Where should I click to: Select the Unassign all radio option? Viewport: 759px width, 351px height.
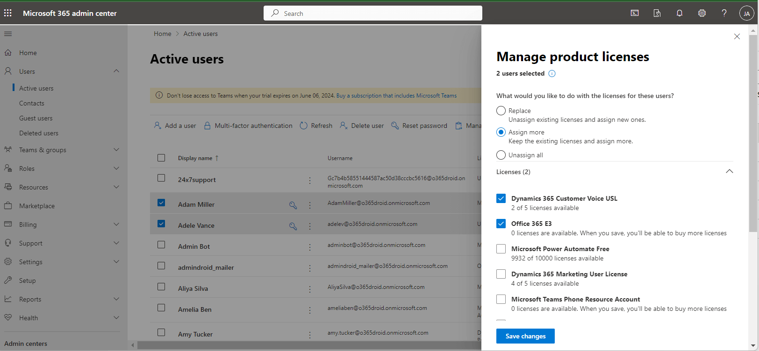501,155
